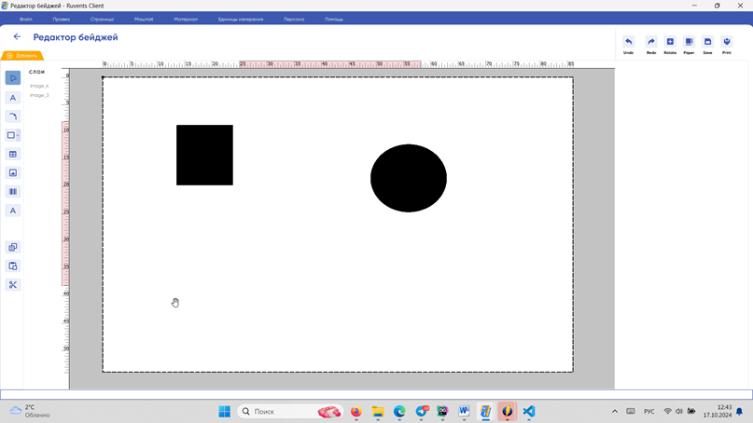Image resolution: width=753 pixels, height=423 pixels.
Task: Open the Paper settings icon
Action: coord(689,42)
